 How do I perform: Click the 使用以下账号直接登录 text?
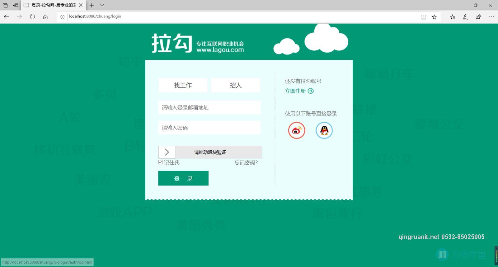tap(311, 114)
